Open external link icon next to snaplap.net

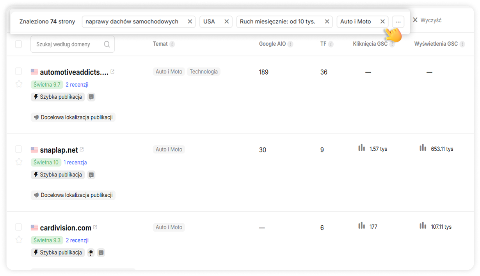[82, 150]
